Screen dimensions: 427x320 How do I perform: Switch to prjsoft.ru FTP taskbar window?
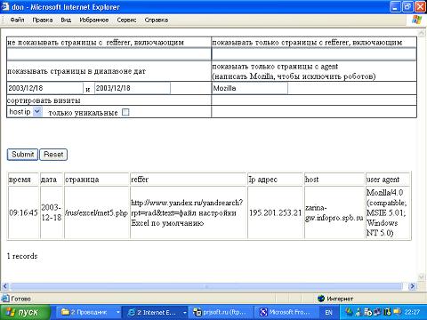220,312
